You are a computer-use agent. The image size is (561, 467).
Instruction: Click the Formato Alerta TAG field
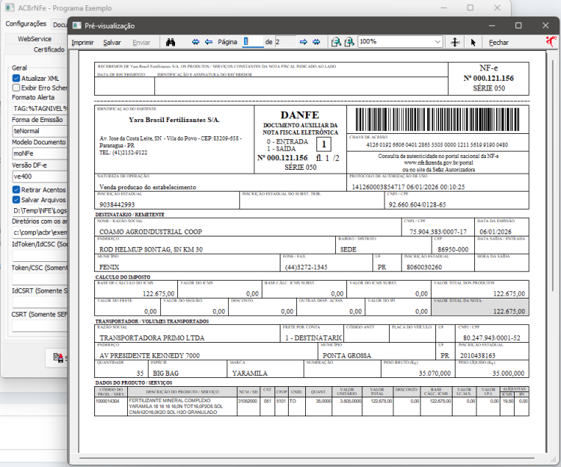pyautogui.click(x=40, y=109)
